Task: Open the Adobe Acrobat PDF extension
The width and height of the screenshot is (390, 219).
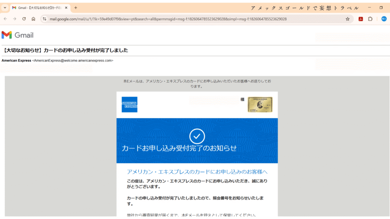Action: pyautogui.click(x=361, y=19)
